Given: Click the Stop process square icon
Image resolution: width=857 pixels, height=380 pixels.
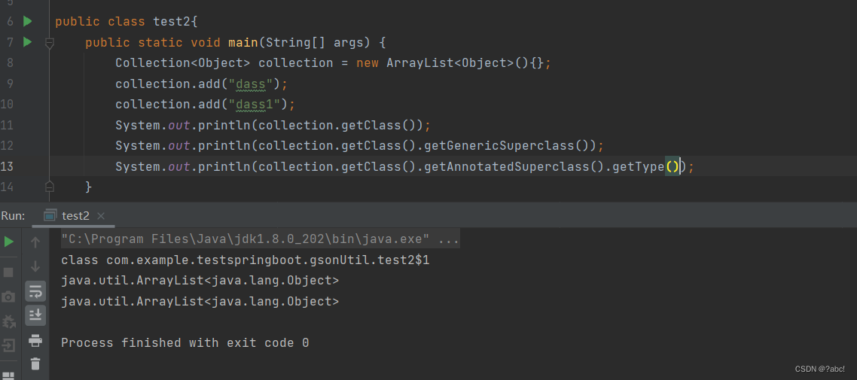Looking at the screenshot, I should click(9, 272).
